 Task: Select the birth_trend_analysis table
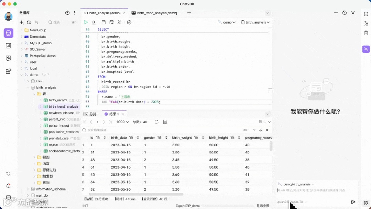click(63, 106)
